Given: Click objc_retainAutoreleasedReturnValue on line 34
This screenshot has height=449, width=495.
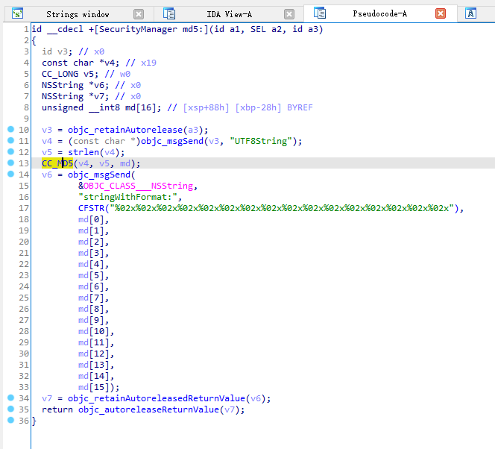Looking at the screenshot, I should [157, 398].
